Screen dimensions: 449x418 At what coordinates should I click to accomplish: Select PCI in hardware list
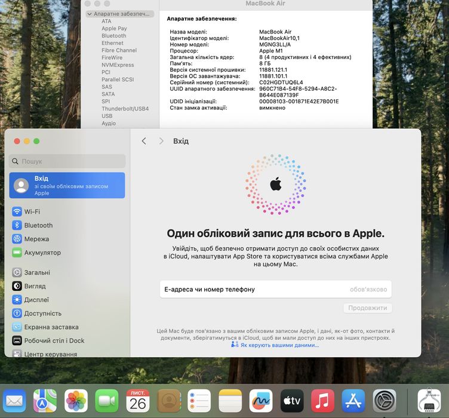coord(106,72)
